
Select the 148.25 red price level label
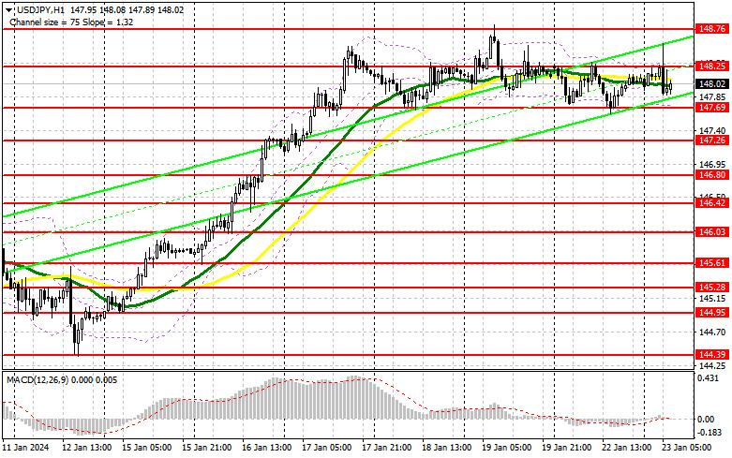712,66
